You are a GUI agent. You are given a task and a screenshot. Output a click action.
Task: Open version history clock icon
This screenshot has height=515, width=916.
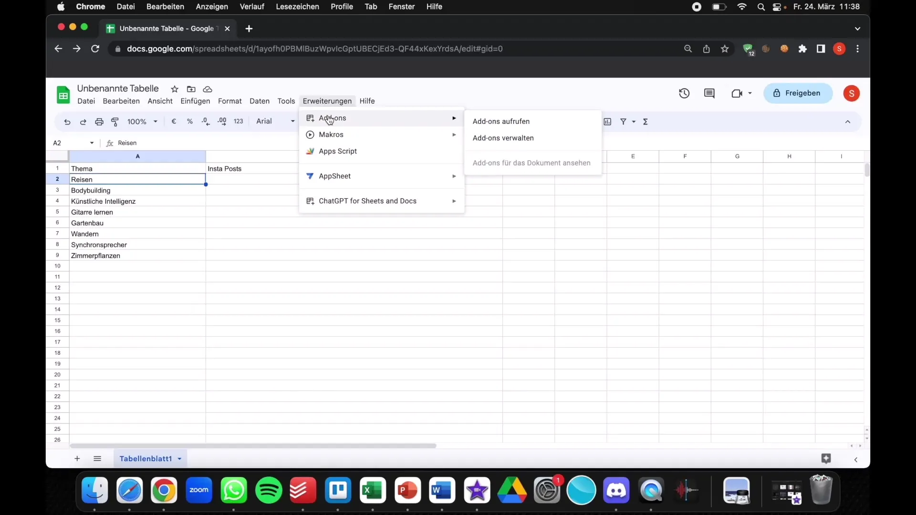(x=684, y=93)
